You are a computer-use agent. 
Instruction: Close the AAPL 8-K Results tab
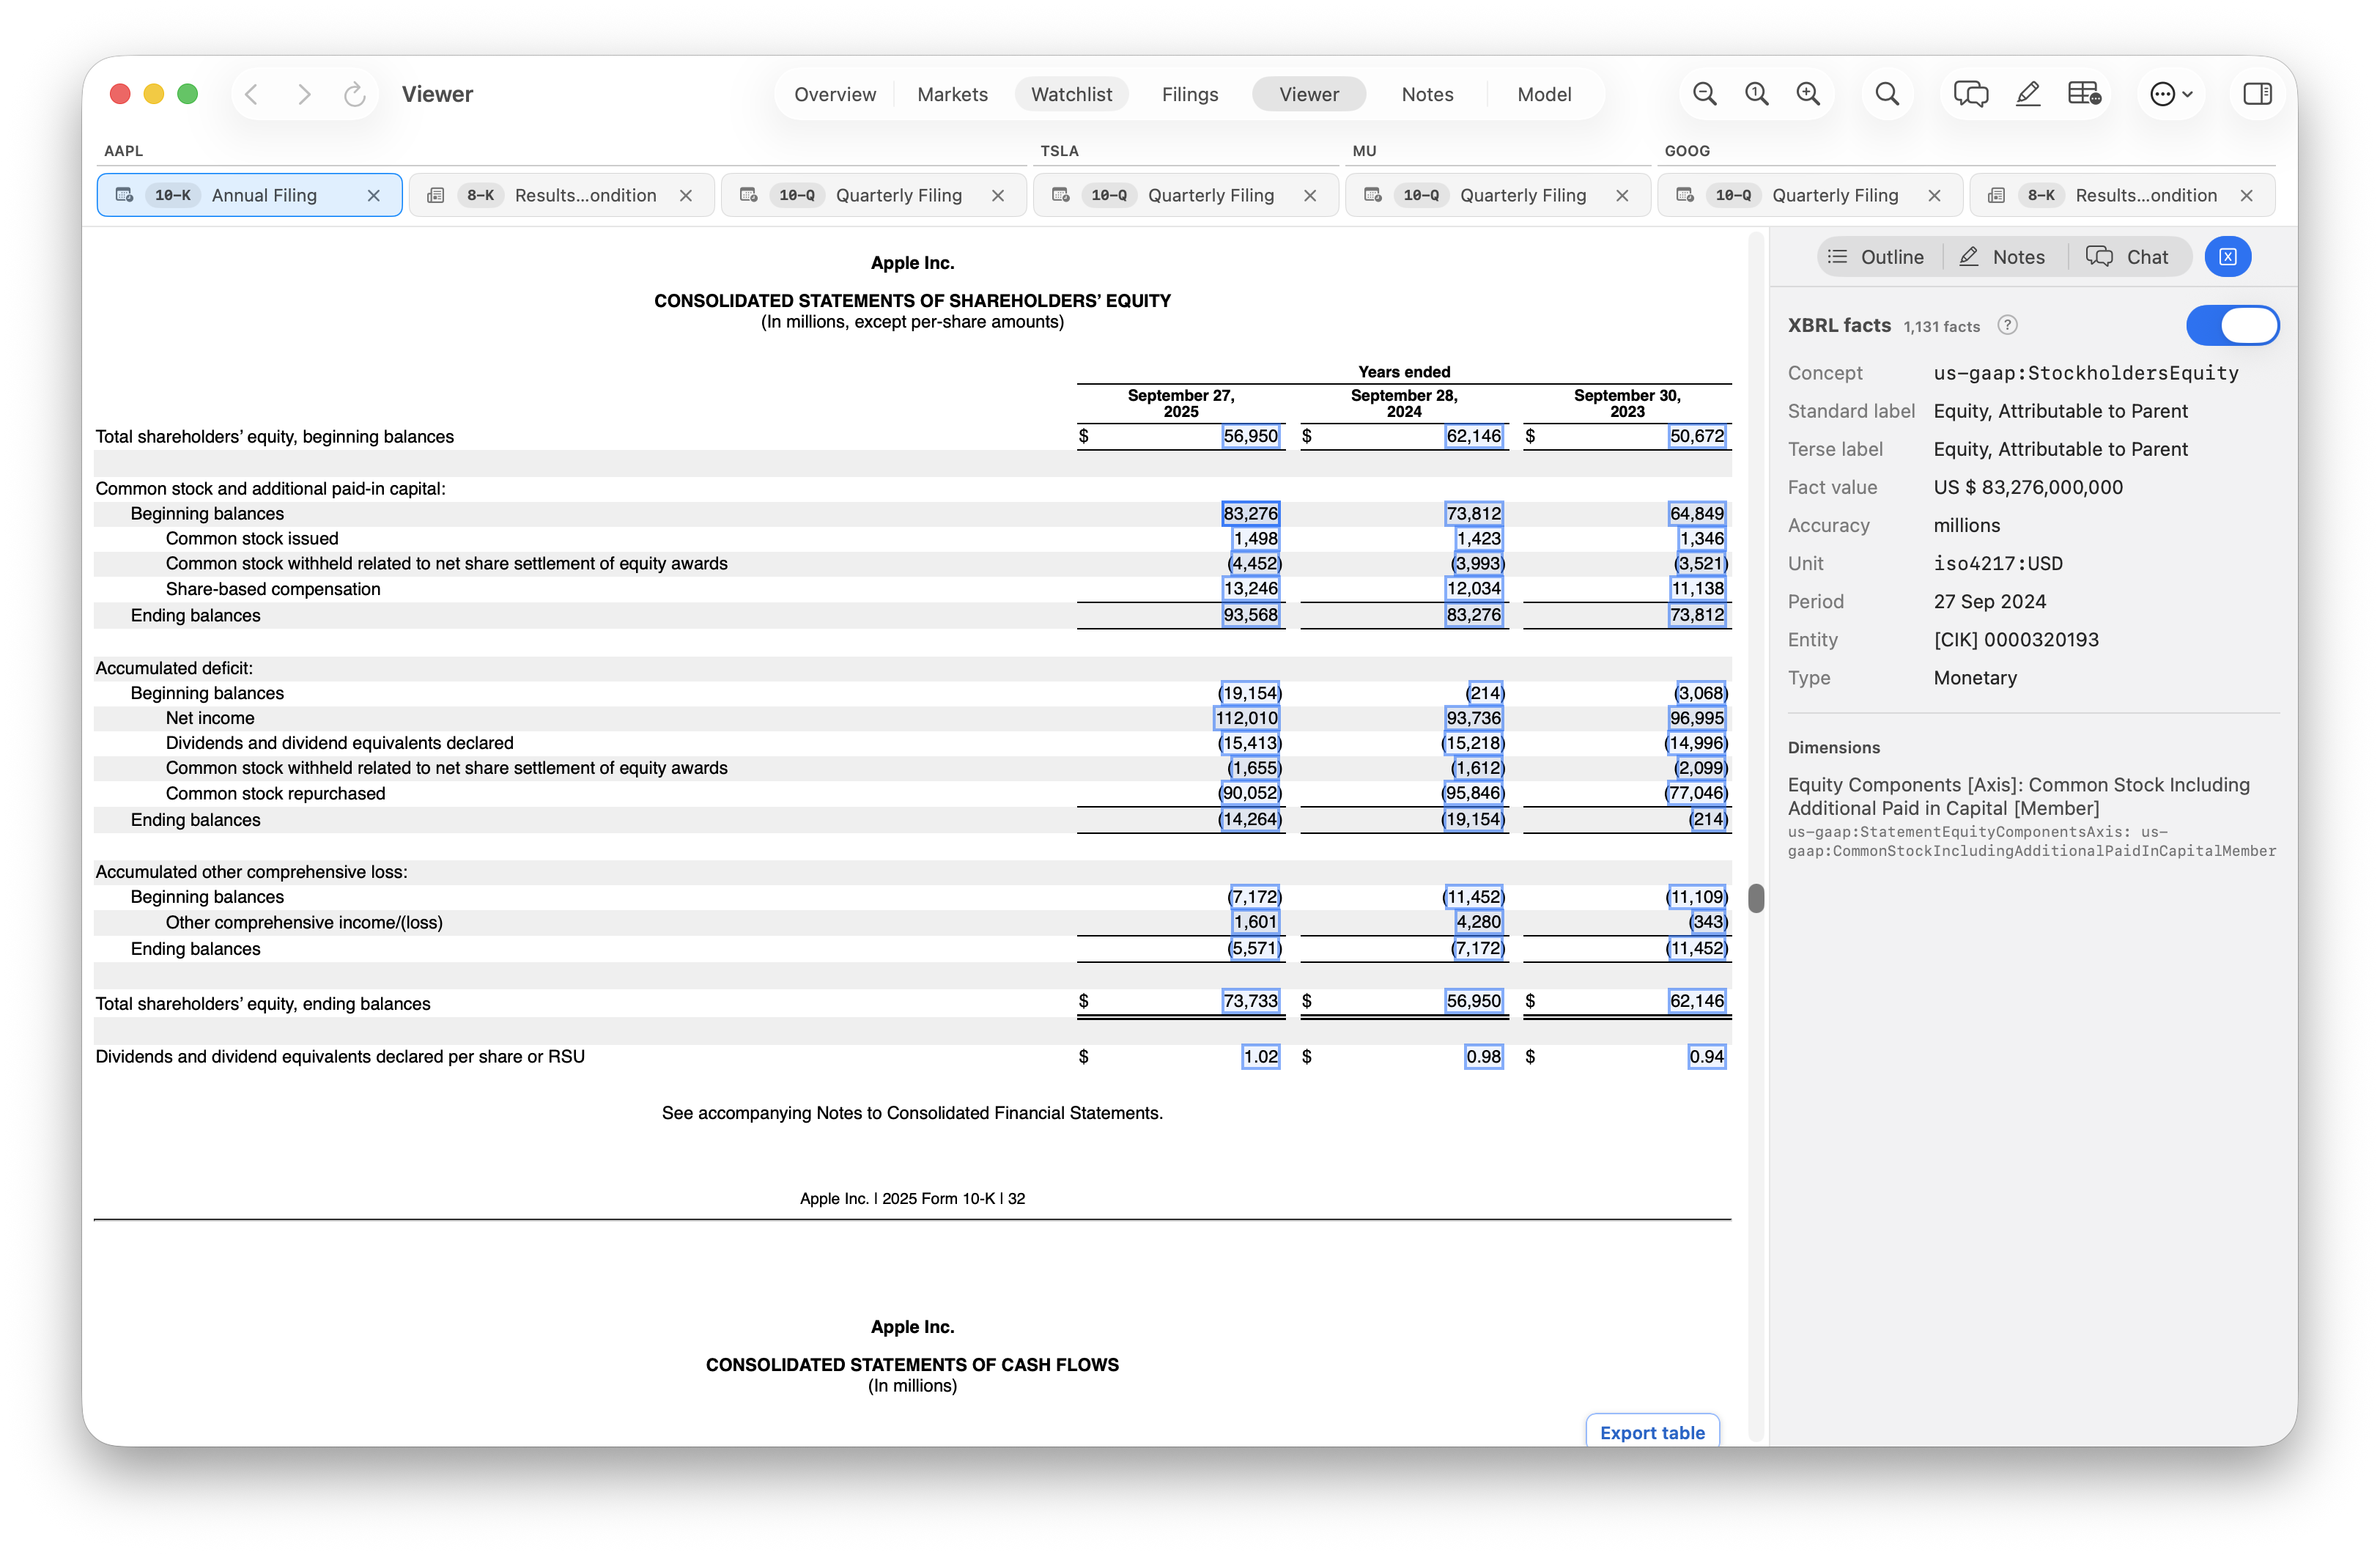tap(686, 196)
